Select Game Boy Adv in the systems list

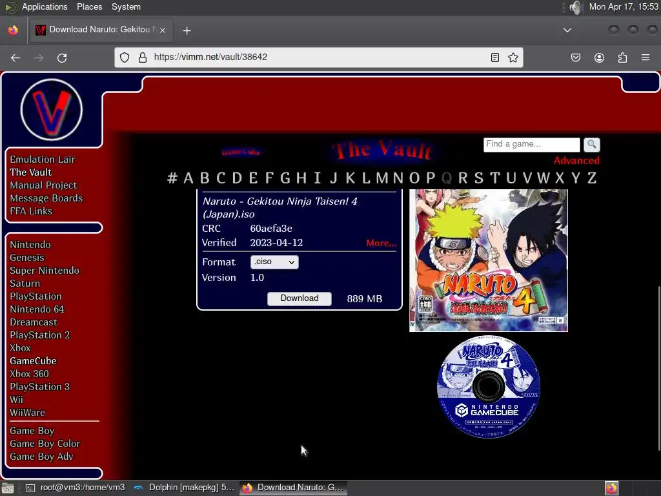coord(42,457)
